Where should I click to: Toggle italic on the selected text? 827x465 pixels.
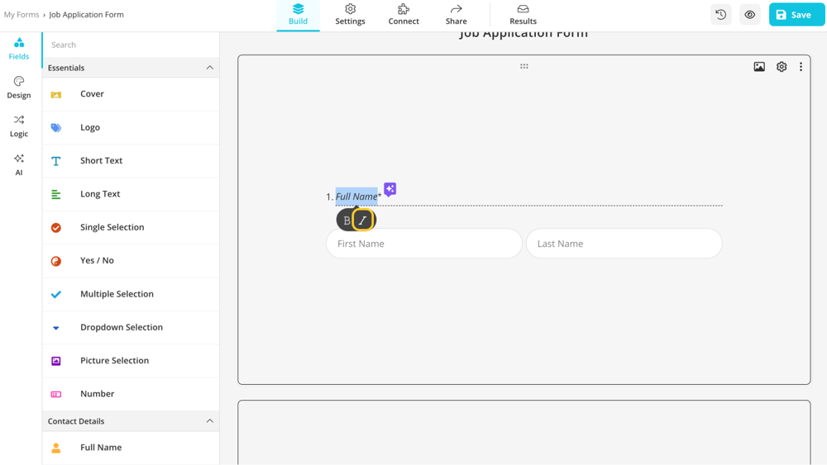(x=362, y=221)
